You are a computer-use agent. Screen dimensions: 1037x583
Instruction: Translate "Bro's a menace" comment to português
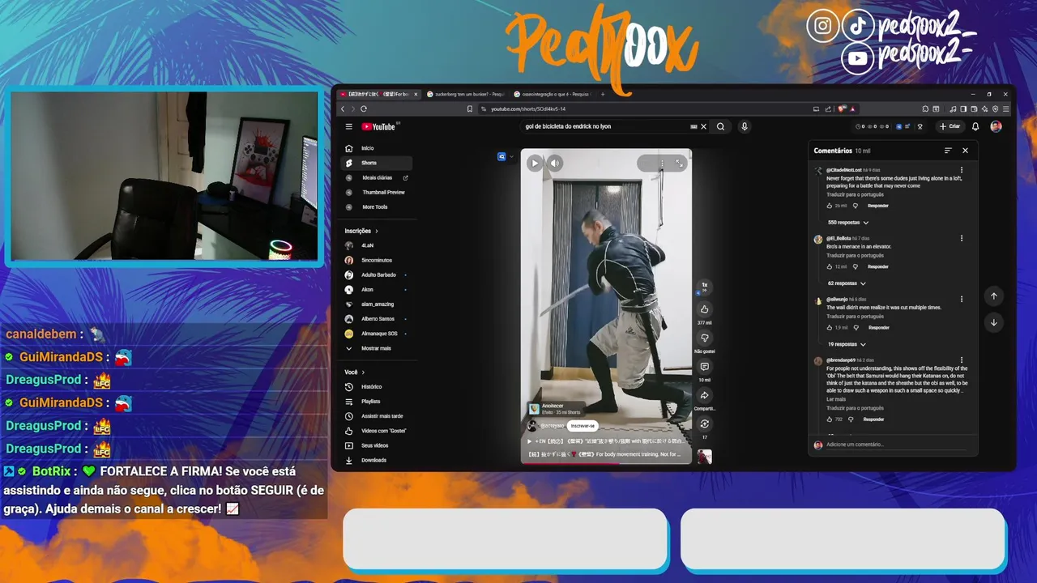[855, 255]
